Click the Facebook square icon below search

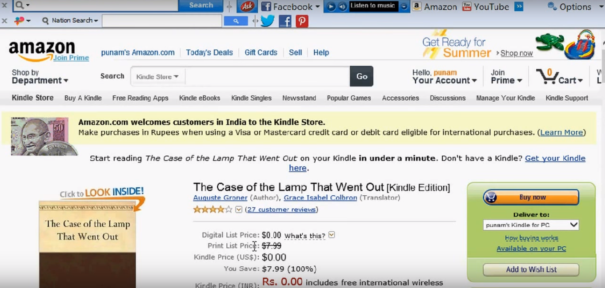click(285, 21)
